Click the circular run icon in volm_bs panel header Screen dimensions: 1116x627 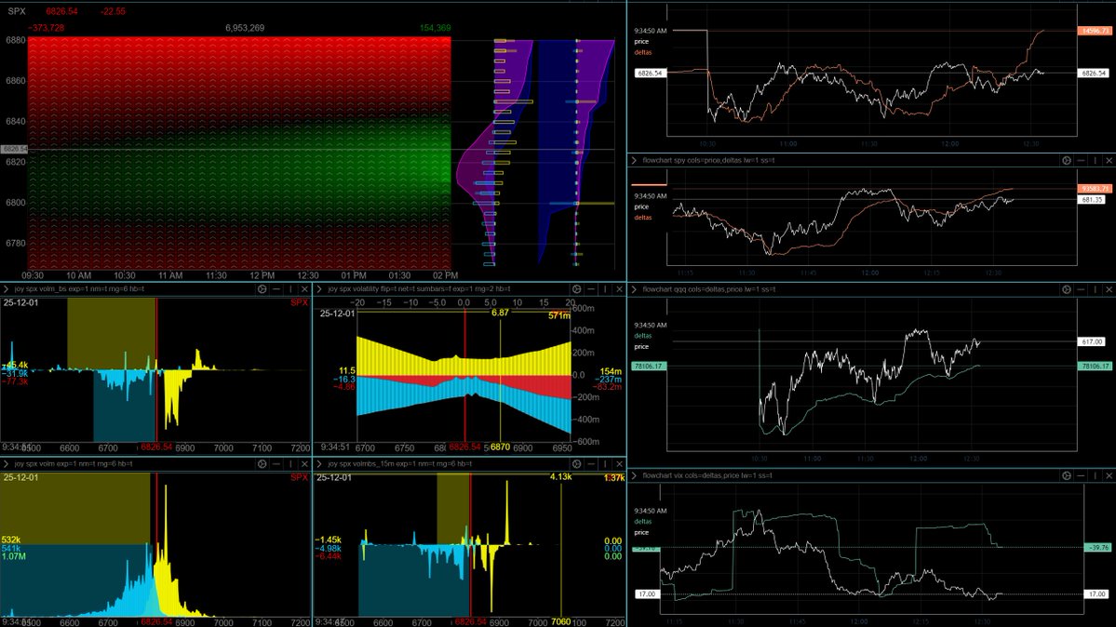click(x=262, y=289)
